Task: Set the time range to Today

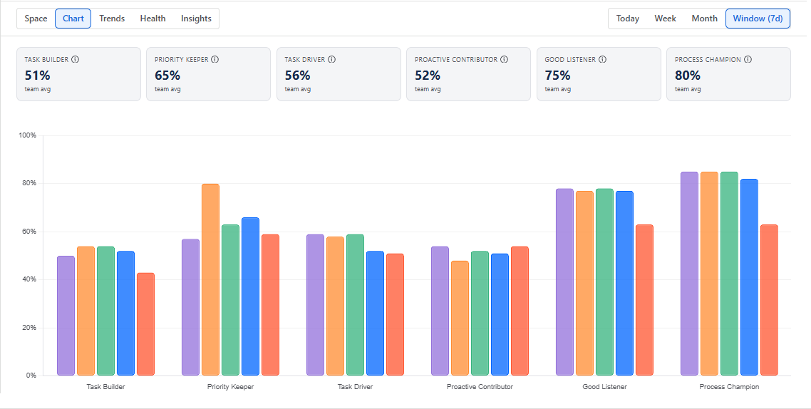Action: click(x=627, y=19)
